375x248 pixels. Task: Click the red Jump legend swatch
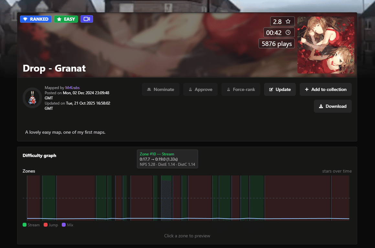pyautogui.click(x=46, y=225)
